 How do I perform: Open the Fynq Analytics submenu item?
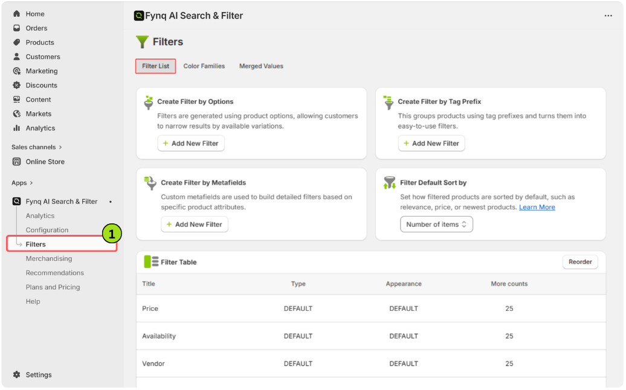[x=40, y=216]
